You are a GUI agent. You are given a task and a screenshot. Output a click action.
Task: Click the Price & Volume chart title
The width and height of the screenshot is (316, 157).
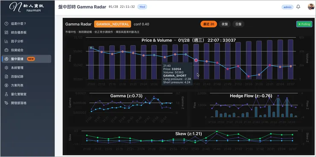[188, 40]
